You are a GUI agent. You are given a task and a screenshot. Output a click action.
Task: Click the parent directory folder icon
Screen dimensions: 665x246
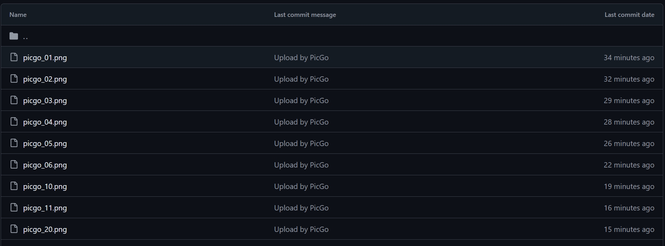[x=14, y=36]
